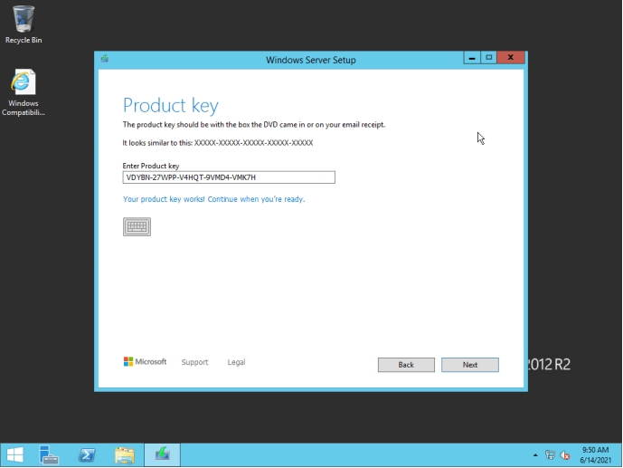Screen dimensions: 623x468
Task: Click the 'Windows Server Setup' title text
Action: coord(311,60)
